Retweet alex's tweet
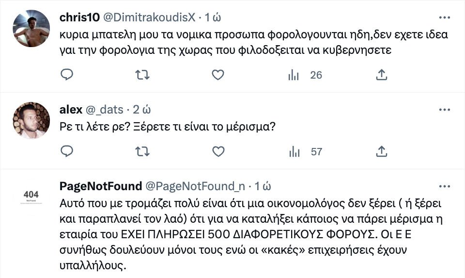 pos(142,151)
